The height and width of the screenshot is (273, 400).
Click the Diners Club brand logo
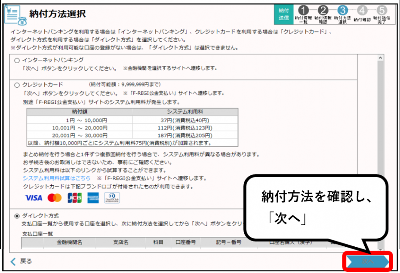coord(111,198)
